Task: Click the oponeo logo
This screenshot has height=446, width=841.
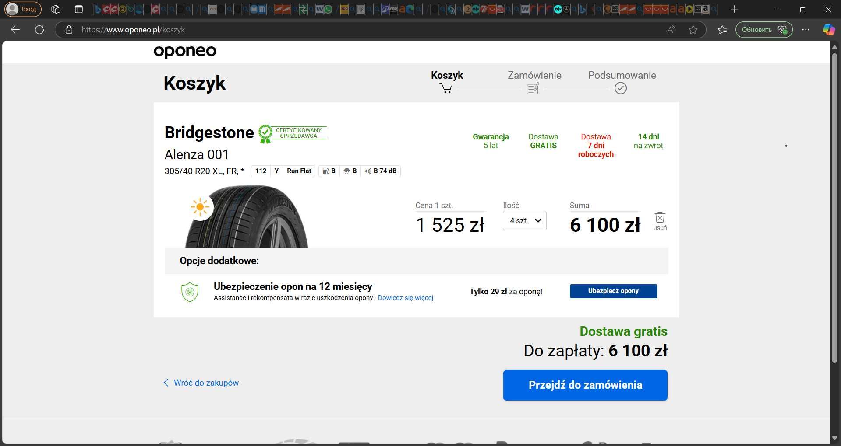Action: click(x=185, y=51)
